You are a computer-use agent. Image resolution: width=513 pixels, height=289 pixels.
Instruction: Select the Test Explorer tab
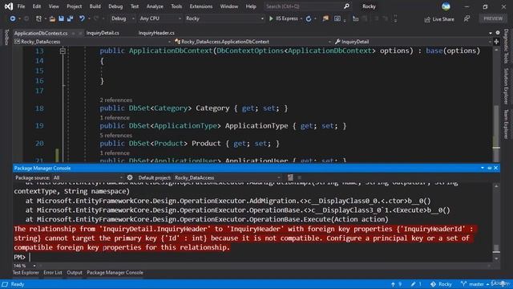26,273
